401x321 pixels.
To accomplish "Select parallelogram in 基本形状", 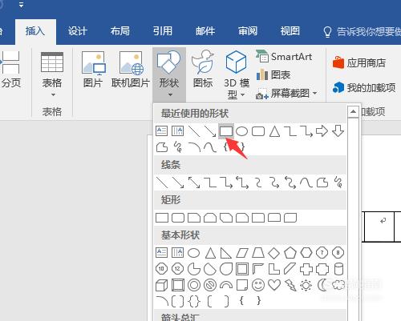I will tap(242, 253).
